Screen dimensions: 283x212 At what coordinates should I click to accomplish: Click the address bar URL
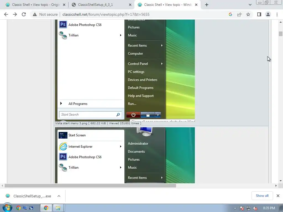coord(106,14)
